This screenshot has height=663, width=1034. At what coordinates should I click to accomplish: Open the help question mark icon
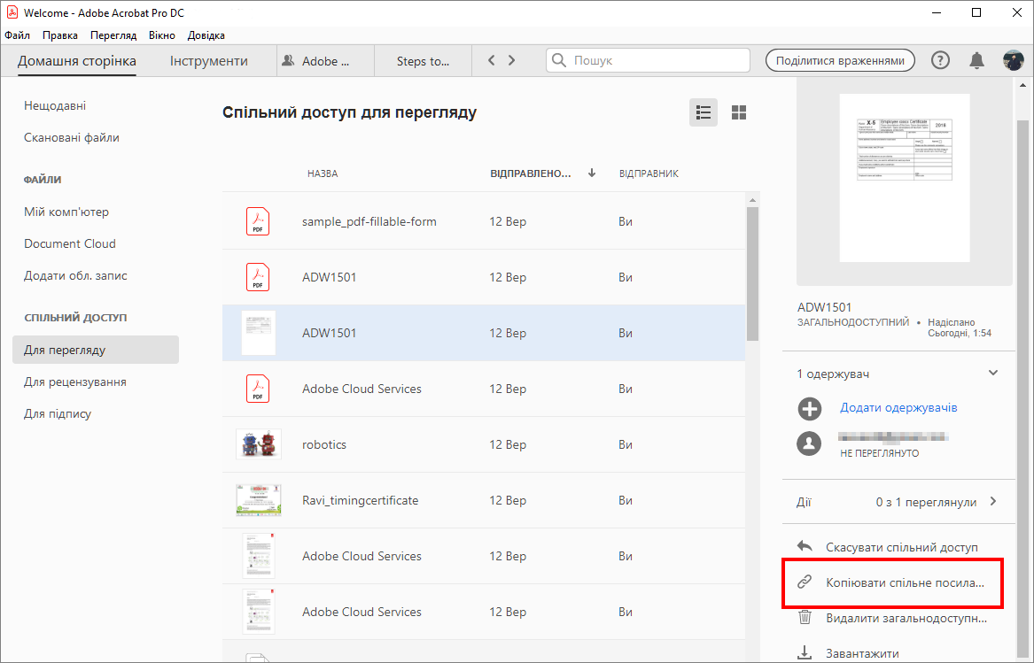(940, 60)
